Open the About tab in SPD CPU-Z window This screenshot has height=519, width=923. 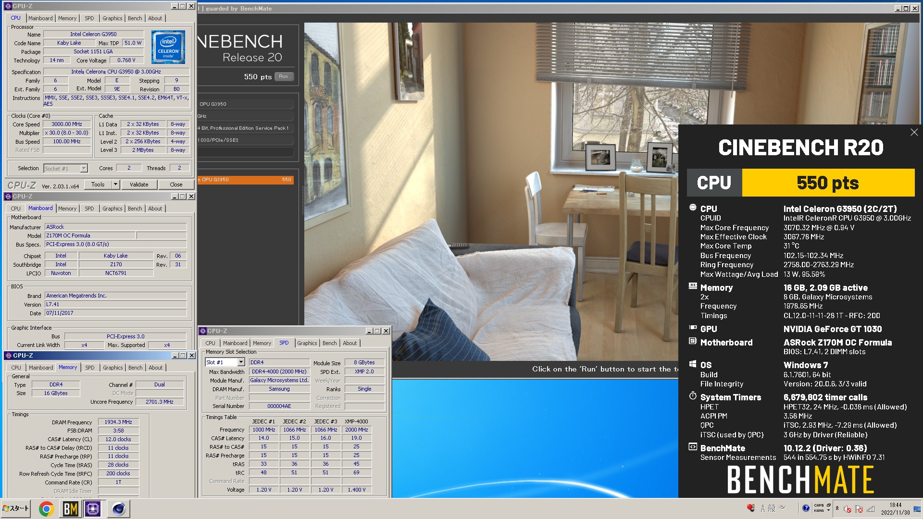(x=350, y=343)
